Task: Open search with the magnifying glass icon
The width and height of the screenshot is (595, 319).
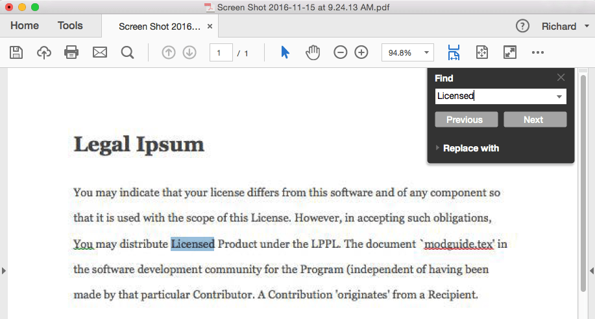Action: pyautogui.click(x=127, y=52)
